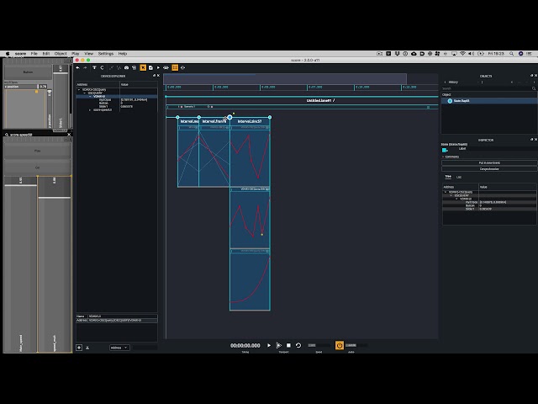The image size is (538, 404).
Task: Click the Name field below Device Explorer
Action: click(x=123, y=316)
